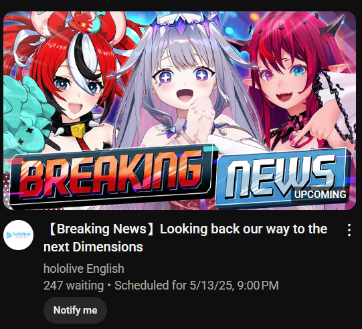Open the hololive English channel name link

[x=84, y=269]
